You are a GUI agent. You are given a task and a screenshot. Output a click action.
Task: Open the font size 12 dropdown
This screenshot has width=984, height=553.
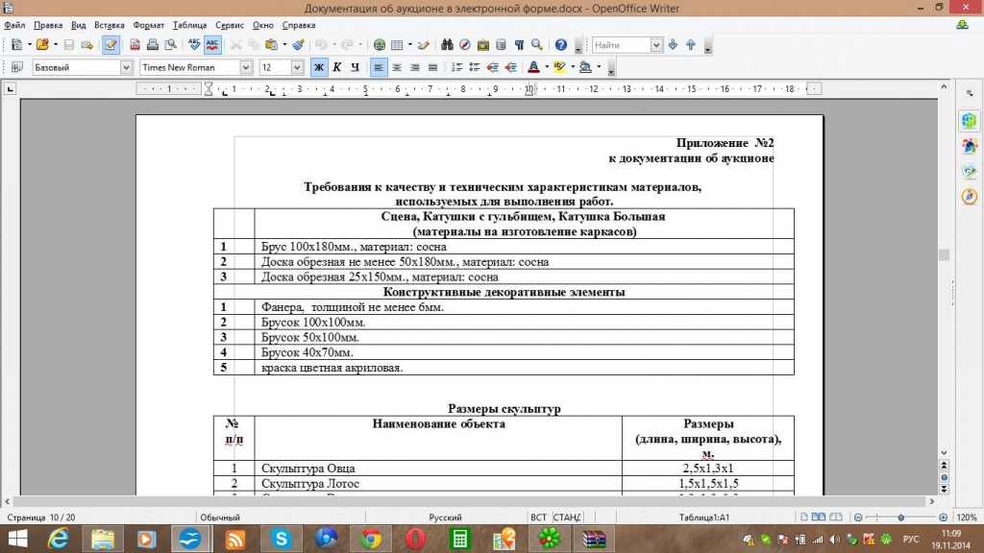click(x=297, y=67)
